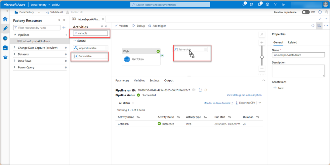Close the IntuneExportAPIto... pipeline tab
The image size is (330, 165).
103,19
